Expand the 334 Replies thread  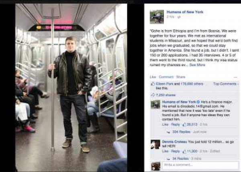[182, 132]
